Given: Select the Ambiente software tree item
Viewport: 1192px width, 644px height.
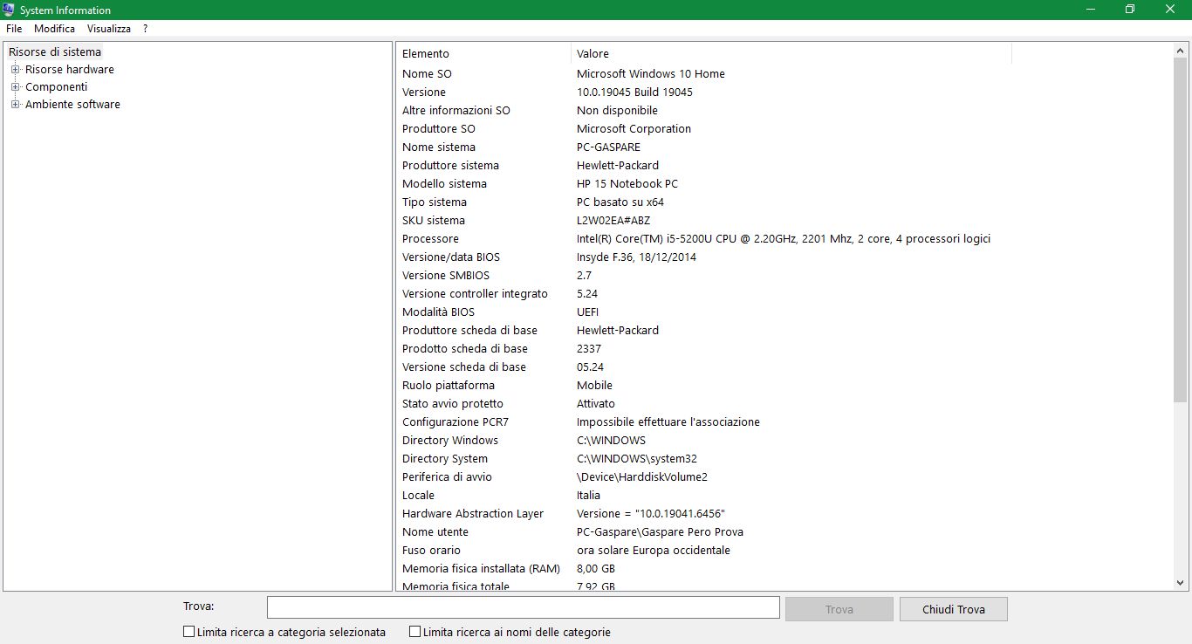Looking at the screenshot, I should pos(73,105).
